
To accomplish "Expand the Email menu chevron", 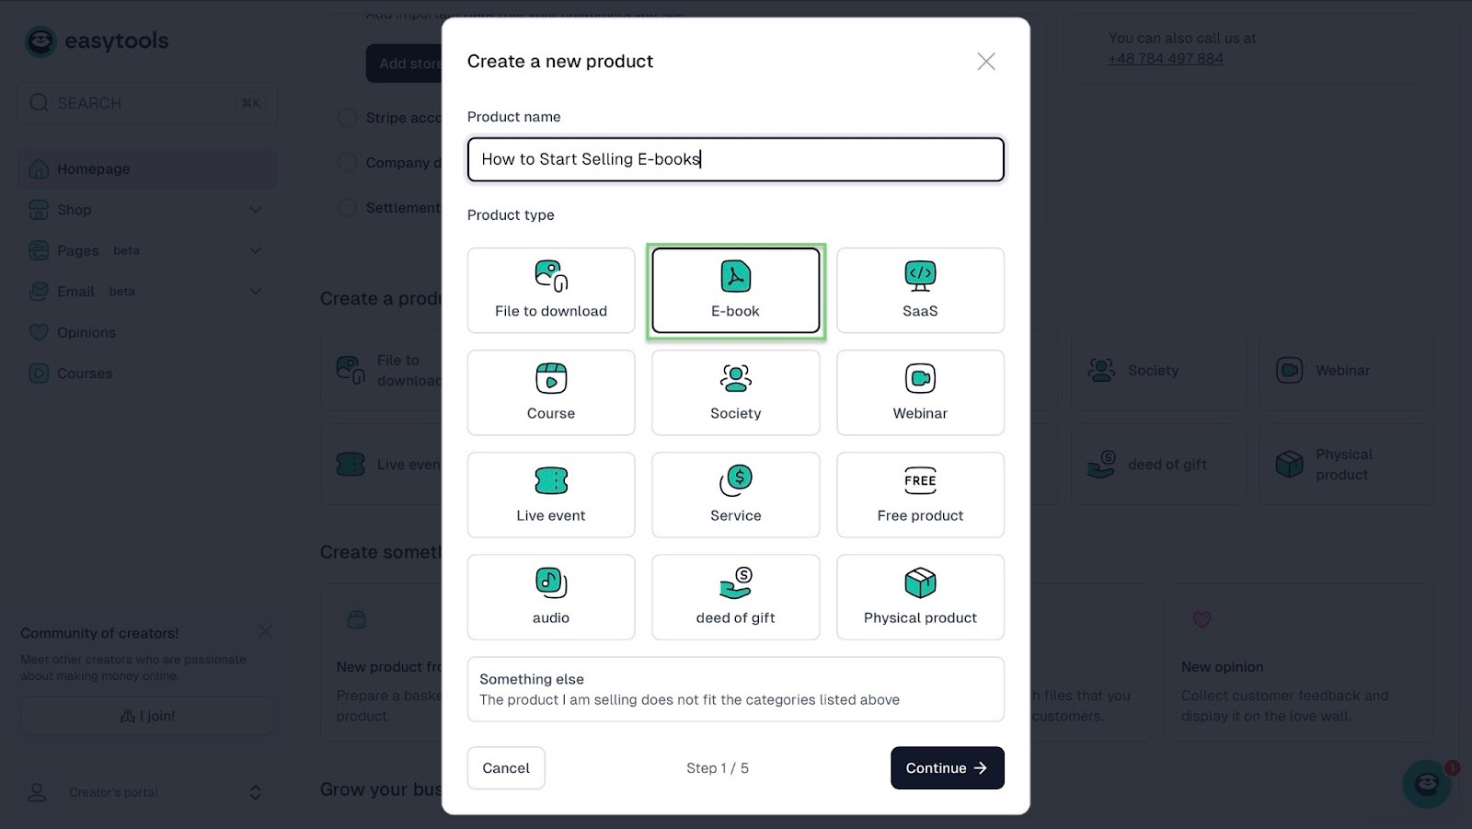I will click(x=256, y=292).
